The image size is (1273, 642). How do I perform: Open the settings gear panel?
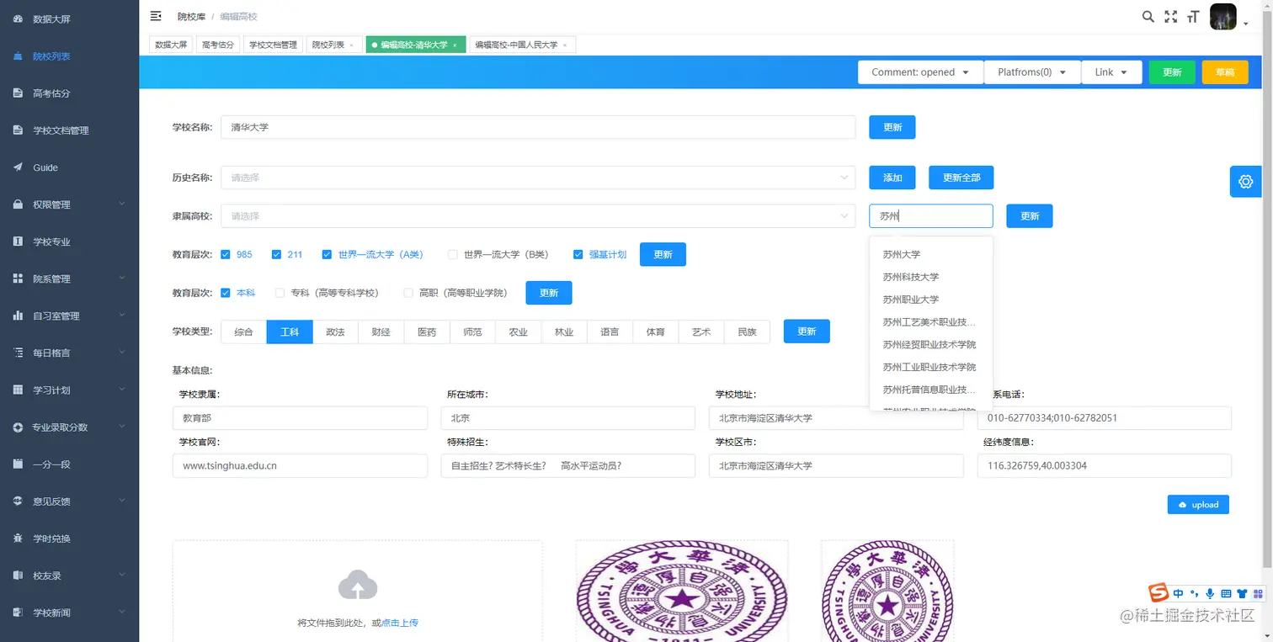point(1246,181)
